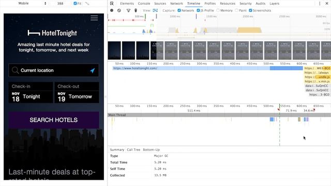Toggle the JS Profile checkbox
This screenshot has height=186, width=331.
coord(198,10)
